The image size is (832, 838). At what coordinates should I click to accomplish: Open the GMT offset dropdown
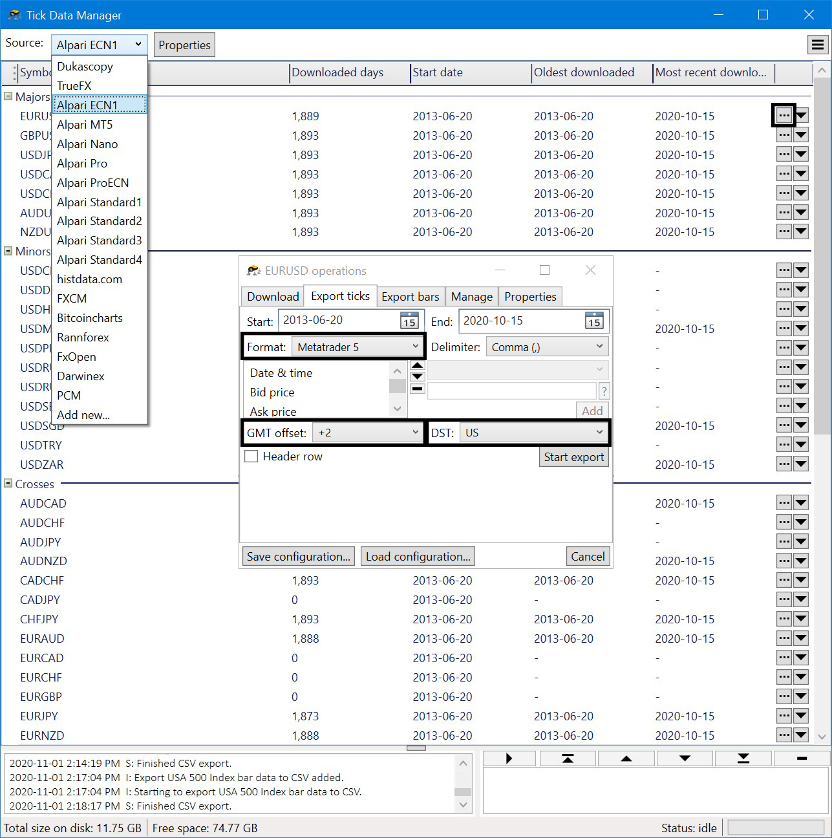[x=368, y=433]
